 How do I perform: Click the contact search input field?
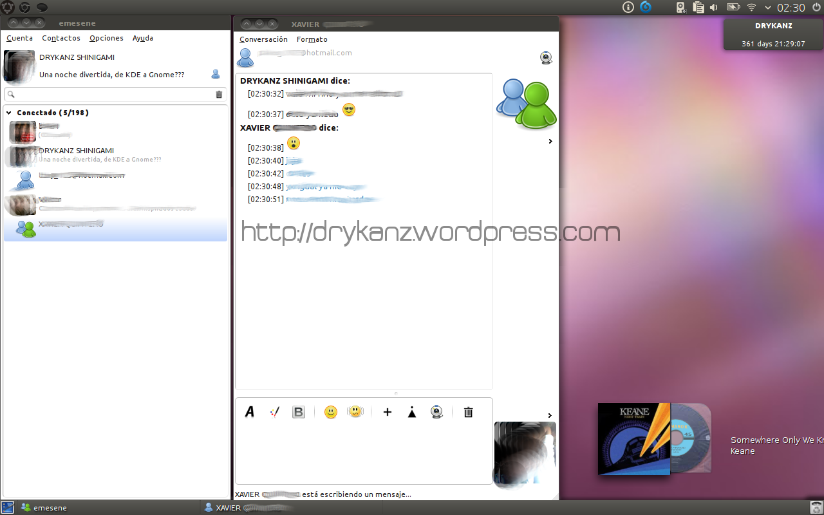click(113, 95)
